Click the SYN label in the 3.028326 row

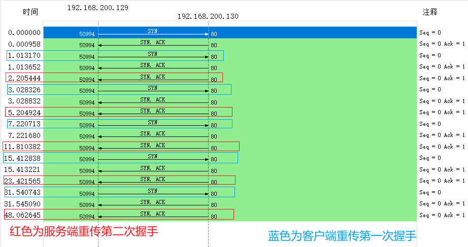[152, 88]
